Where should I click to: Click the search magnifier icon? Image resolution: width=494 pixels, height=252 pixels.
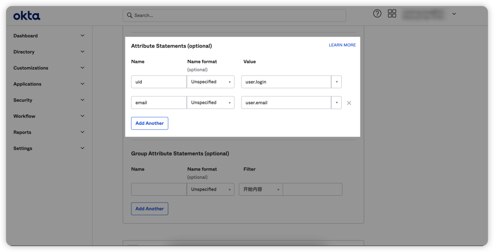tap(129, 16)
